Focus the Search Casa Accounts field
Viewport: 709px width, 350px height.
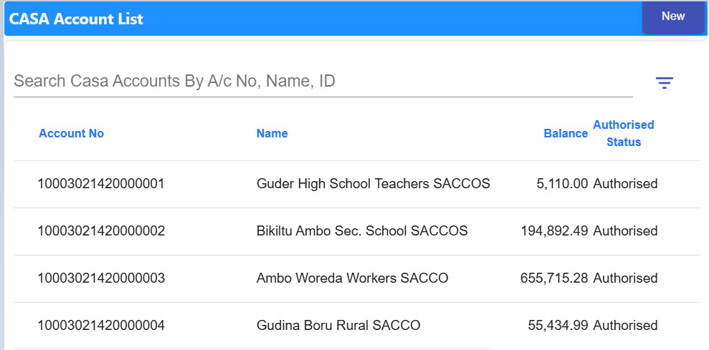pos(323,81)
